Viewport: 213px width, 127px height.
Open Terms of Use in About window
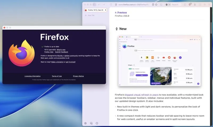(57, 76)
